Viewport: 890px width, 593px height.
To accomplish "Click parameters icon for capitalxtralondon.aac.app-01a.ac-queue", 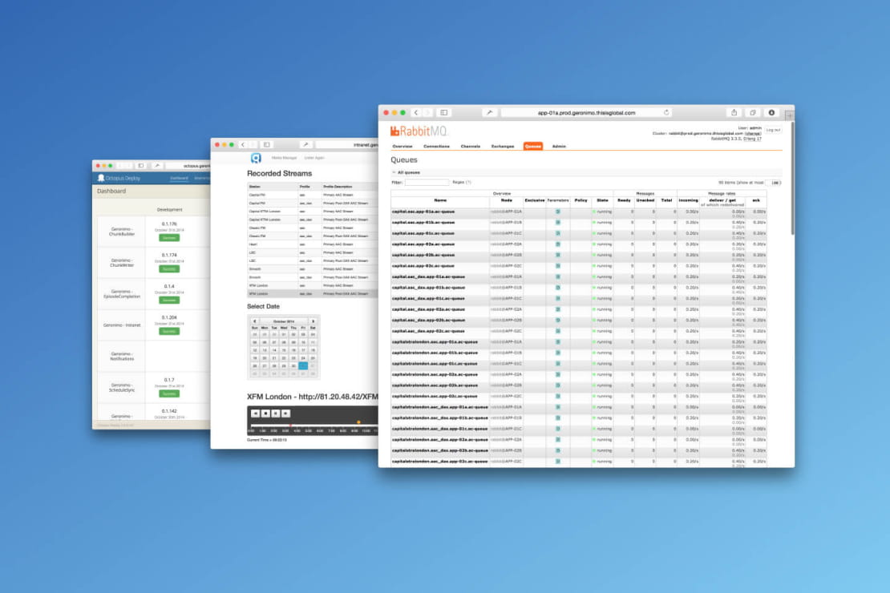I will coord(558,342).
